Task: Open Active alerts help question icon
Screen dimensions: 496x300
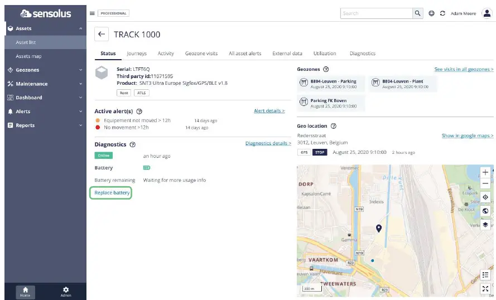Action: point(139,112)
